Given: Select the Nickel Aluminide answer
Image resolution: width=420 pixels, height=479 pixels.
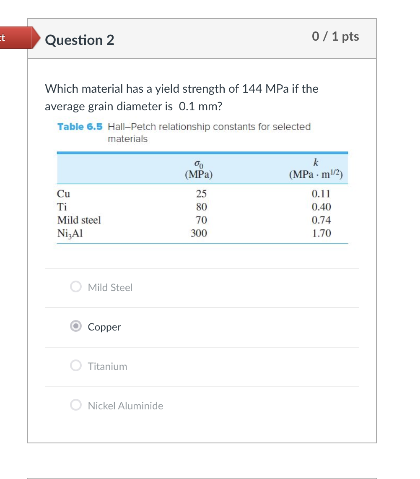Looking at the screenshot, I should pos(76,405).
